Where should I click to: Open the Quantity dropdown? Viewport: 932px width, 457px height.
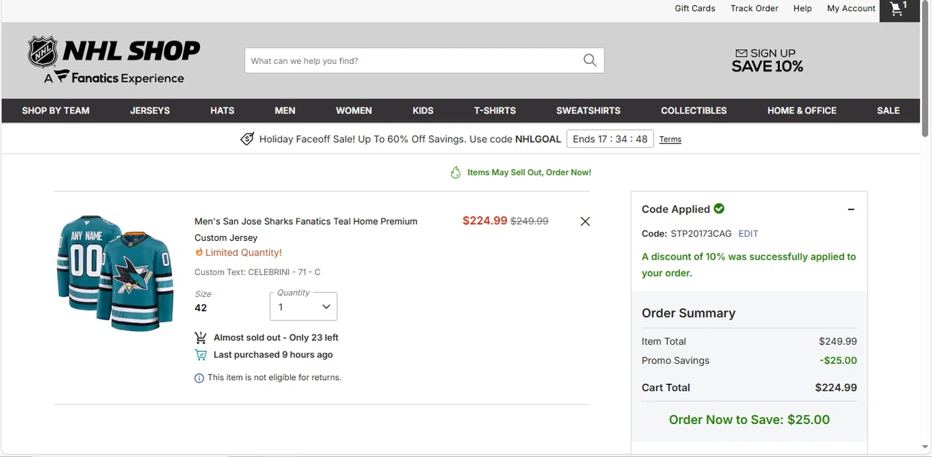(x=303, y=307)
